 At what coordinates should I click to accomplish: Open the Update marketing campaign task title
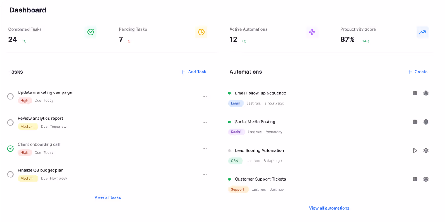point(45,92)
